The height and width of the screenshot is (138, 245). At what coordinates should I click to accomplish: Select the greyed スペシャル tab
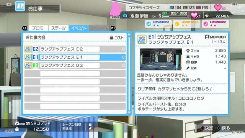99,28
